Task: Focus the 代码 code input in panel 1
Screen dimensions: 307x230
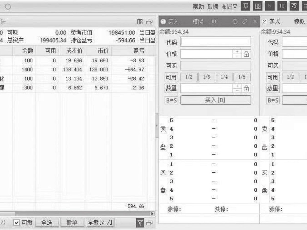Action: (x=216, y=42)
